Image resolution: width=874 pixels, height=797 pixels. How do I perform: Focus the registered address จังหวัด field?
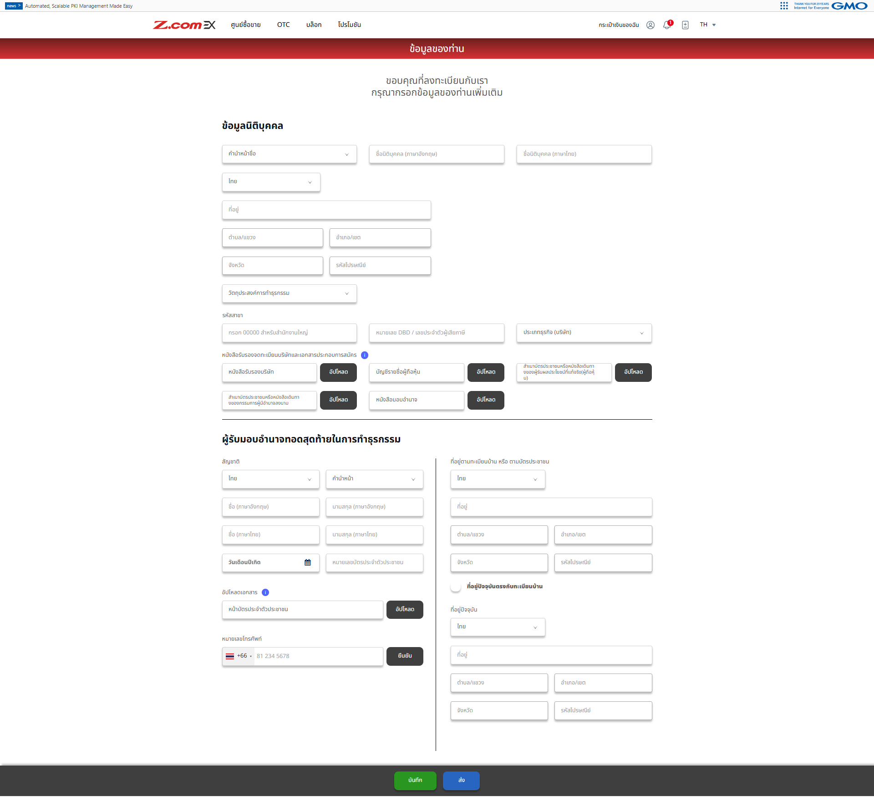click(x=499, y=563)
